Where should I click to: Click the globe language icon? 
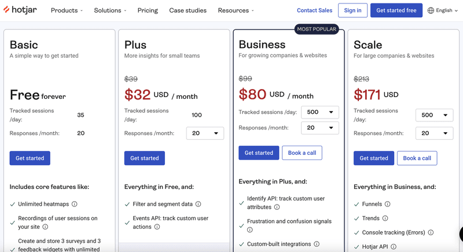431,10
